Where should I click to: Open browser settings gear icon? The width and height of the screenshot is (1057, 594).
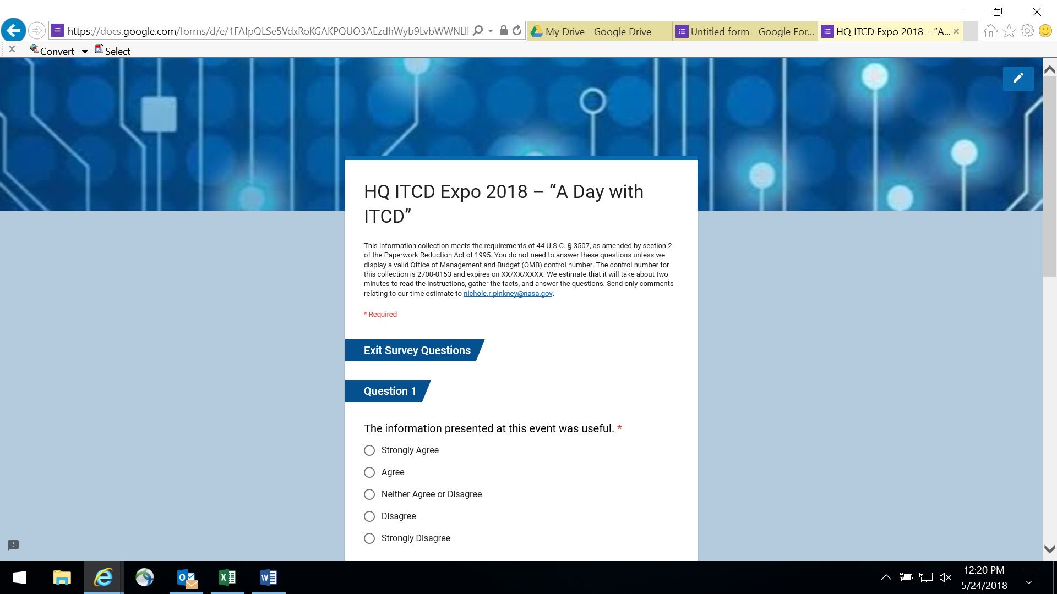coord(1027,31)
